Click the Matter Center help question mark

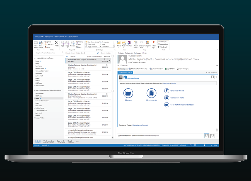coord(216,77)
